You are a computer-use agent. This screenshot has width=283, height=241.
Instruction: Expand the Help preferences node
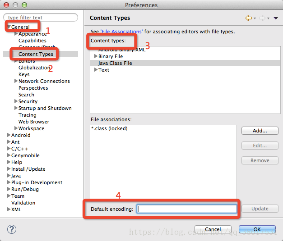(x=9, y=162)
